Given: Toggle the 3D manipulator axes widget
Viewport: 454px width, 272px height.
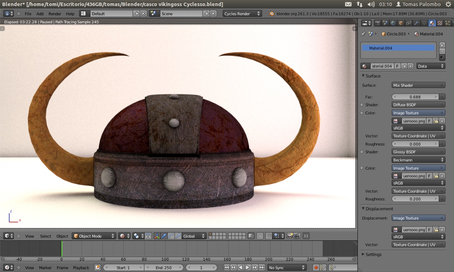Looking at the screenshot, I should (157, 236).
